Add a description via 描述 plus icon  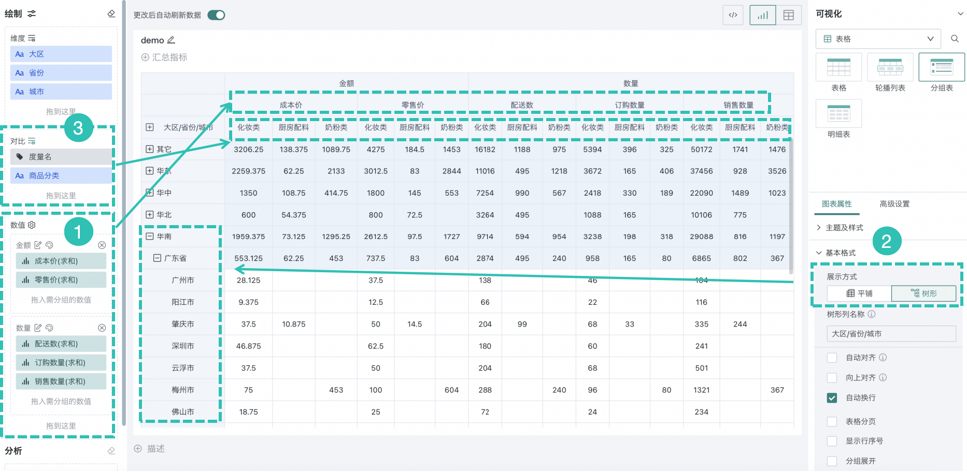click(x=138, y=449)
